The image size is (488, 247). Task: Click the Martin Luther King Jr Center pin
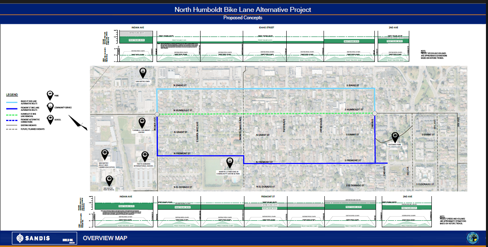click(x=230, y=162)
